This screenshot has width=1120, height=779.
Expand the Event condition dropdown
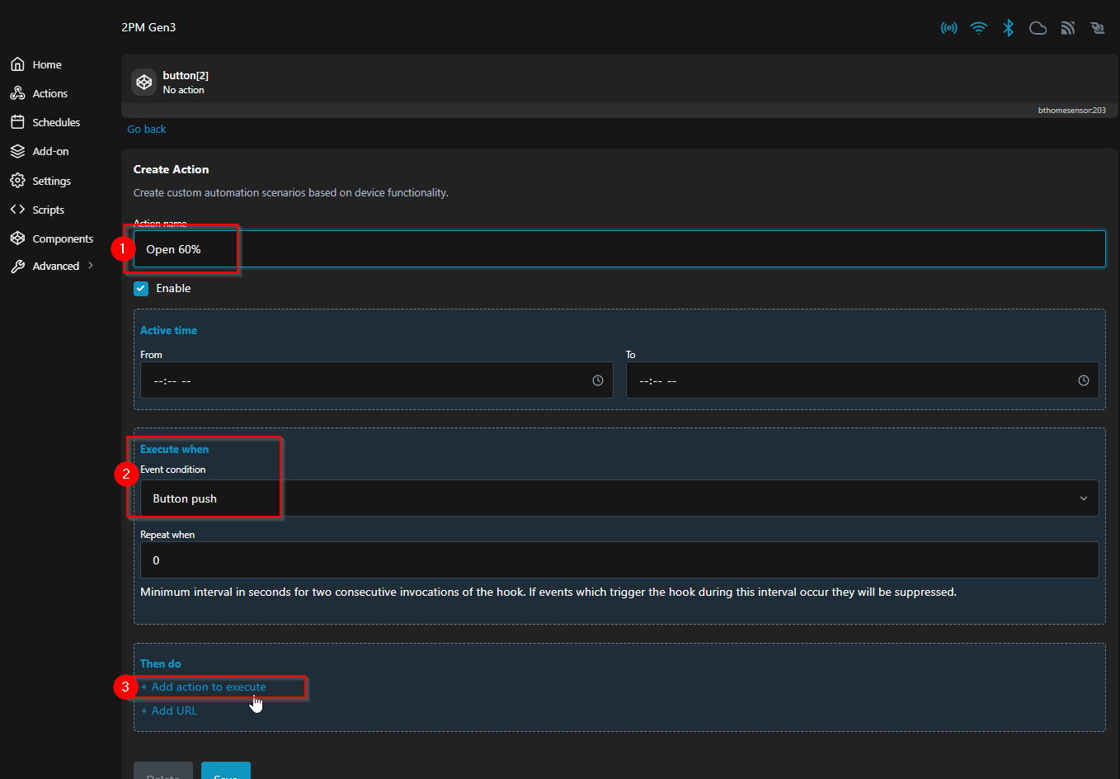(619, 498)
